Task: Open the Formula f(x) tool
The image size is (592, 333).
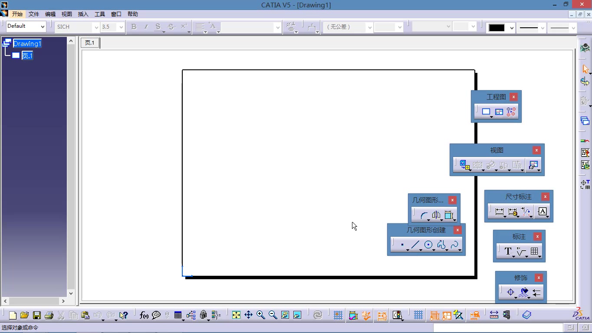Action: (144, 315)
